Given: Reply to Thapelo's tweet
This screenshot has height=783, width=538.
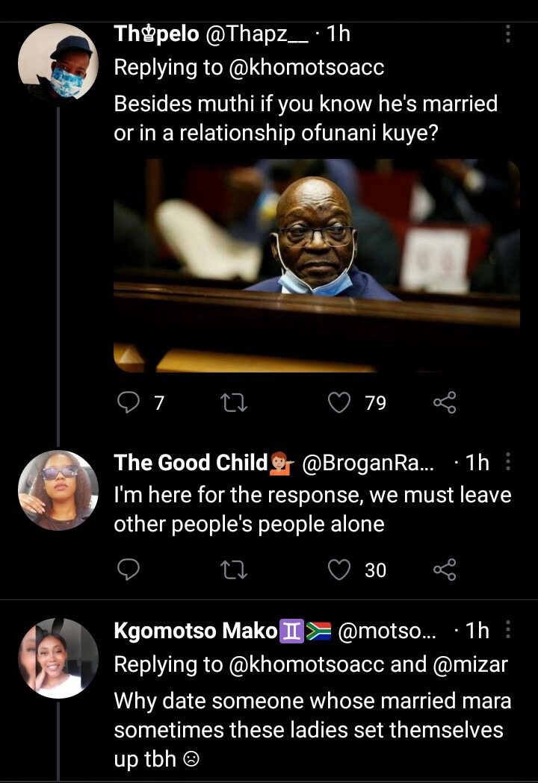Looking at the screenshot, I should pyautogui.click(x=130, y=403).
